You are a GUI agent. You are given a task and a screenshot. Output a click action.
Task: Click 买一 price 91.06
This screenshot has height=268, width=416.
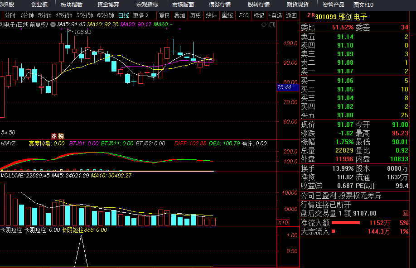pyautogui.click(x=345, y=81)
